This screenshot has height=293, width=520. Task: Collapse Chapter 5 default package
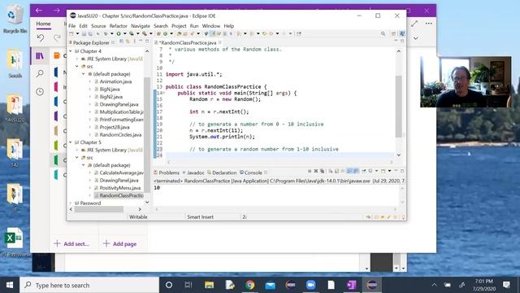84,165
